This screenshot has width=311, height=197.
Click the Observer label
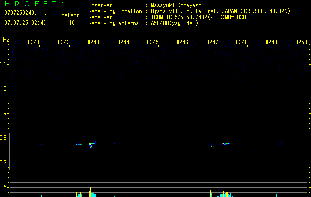click(100, 5)
